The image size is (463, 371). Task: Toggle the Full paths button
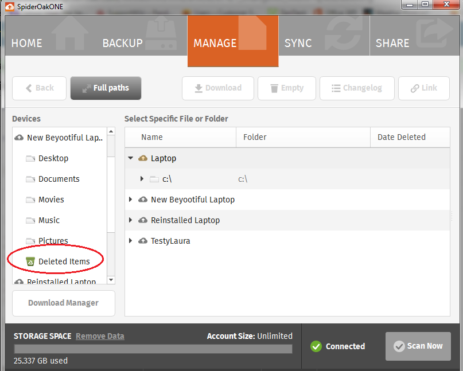point(106,88)
